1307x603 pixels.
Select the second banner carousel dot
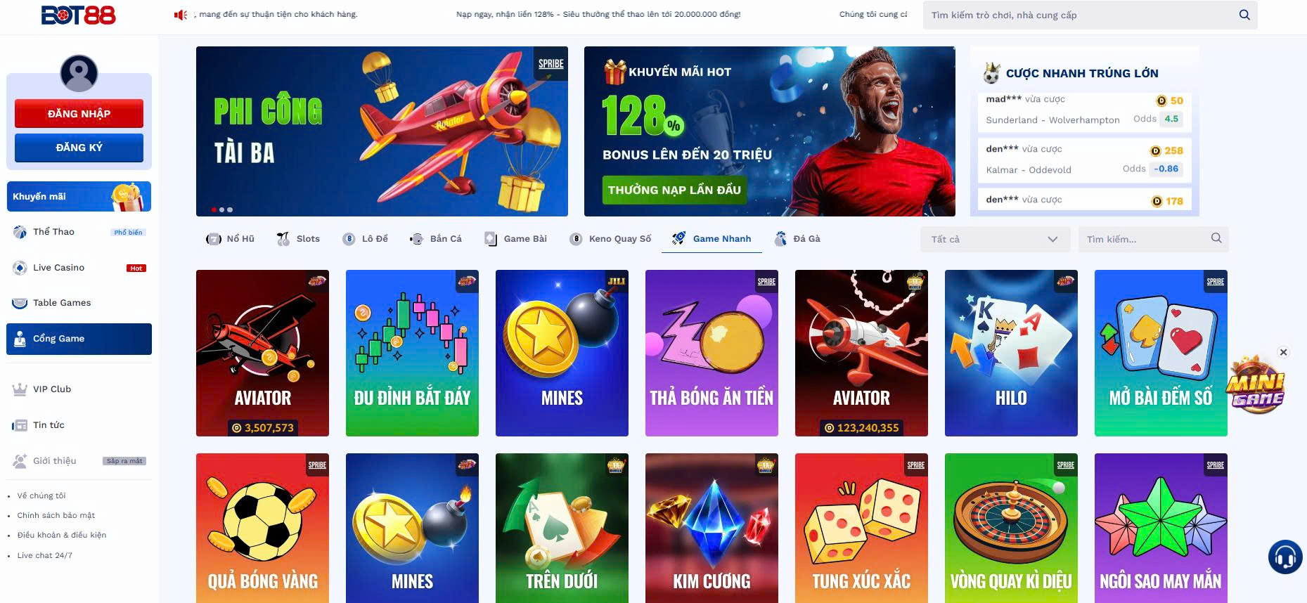click(x=222, y=209)
